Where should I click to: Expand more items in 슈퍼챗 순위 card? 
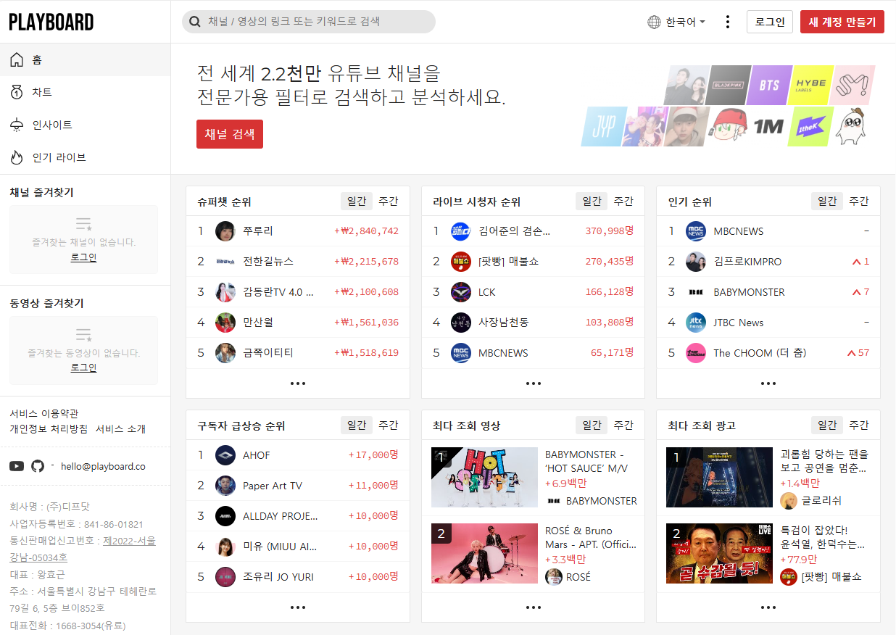pyautogui.click(x=298, y=383)
